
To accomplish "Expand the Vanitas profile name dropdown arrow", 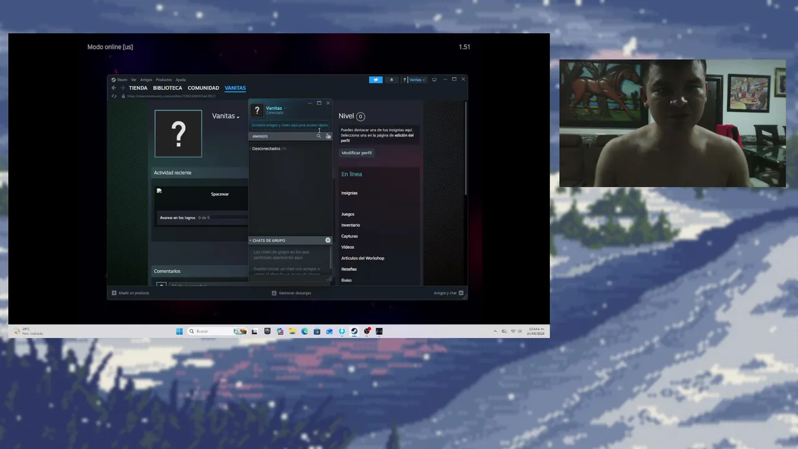I will 238,117.
